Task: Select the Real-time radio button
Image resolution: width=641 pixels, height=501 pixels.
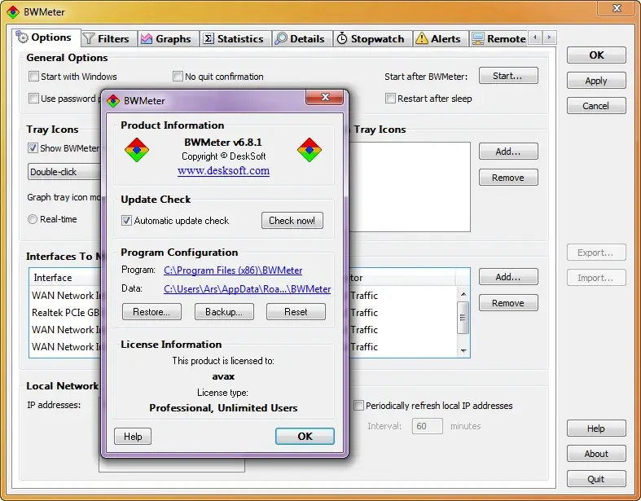Action: click(33, 219)
